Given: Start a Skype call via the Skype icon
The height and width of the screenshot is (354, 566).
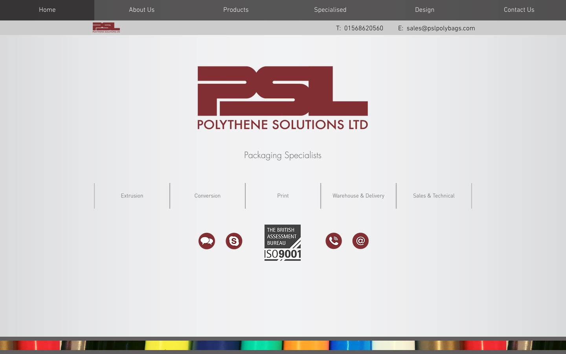Looking at the screenshot, I should (x=234, y=241).
